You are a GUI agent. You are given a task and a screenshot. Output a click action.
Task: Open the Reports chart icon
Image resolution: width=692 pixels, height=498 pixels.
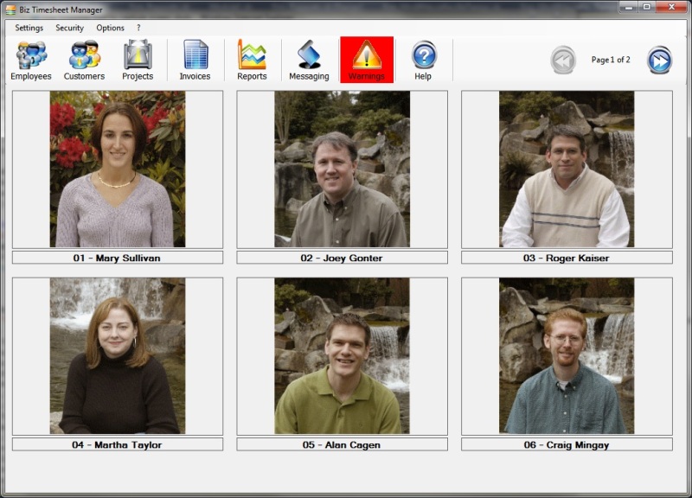tap(252, 61)
